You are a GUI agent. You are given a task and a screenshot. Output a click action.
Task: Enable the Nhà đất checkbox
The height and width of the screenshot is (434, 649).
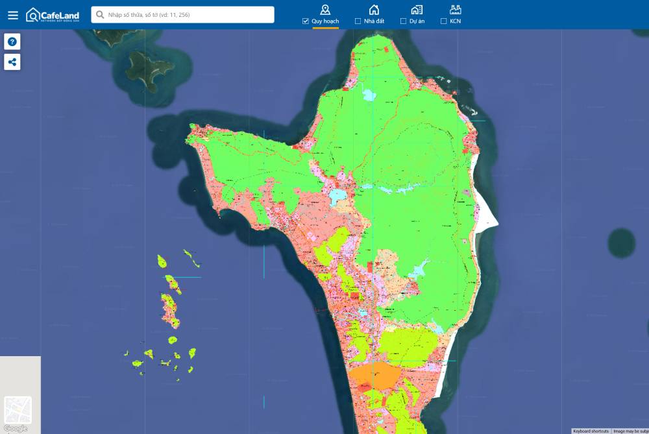tap(358, 21)
